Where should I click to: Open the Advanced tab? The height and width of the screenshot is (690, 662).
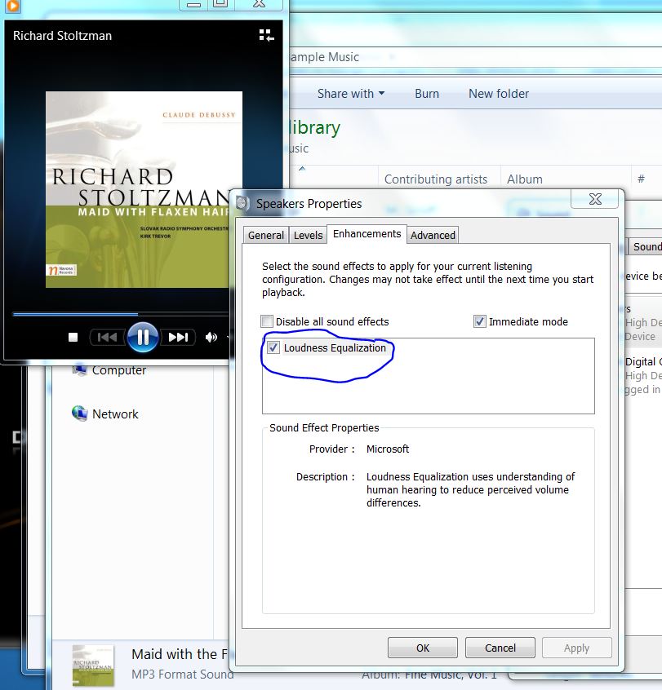[433, 235]
